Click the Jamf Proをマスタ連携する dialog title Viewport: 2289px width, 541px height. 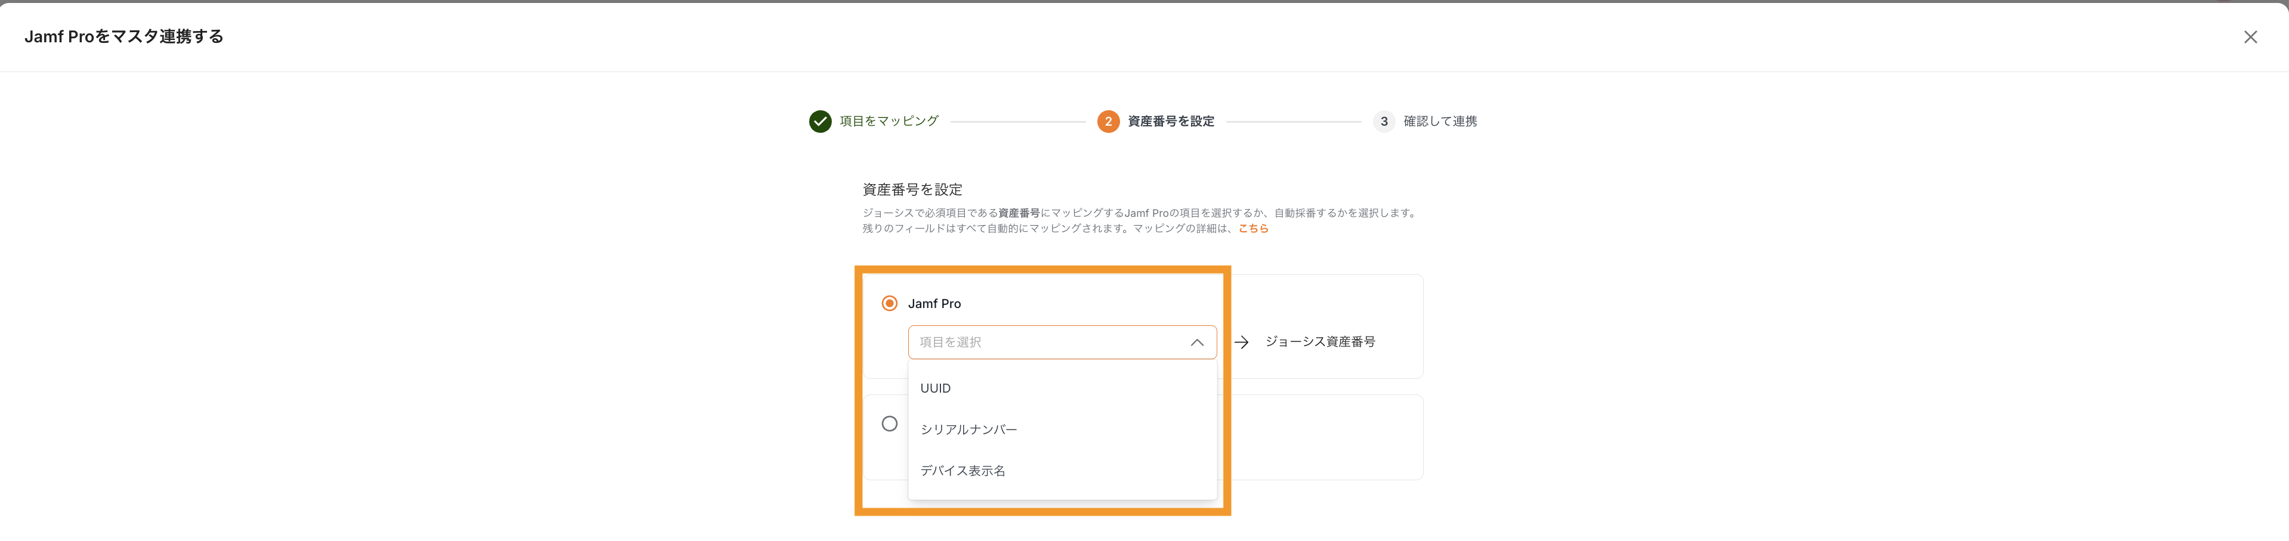(x=124, y=36)
